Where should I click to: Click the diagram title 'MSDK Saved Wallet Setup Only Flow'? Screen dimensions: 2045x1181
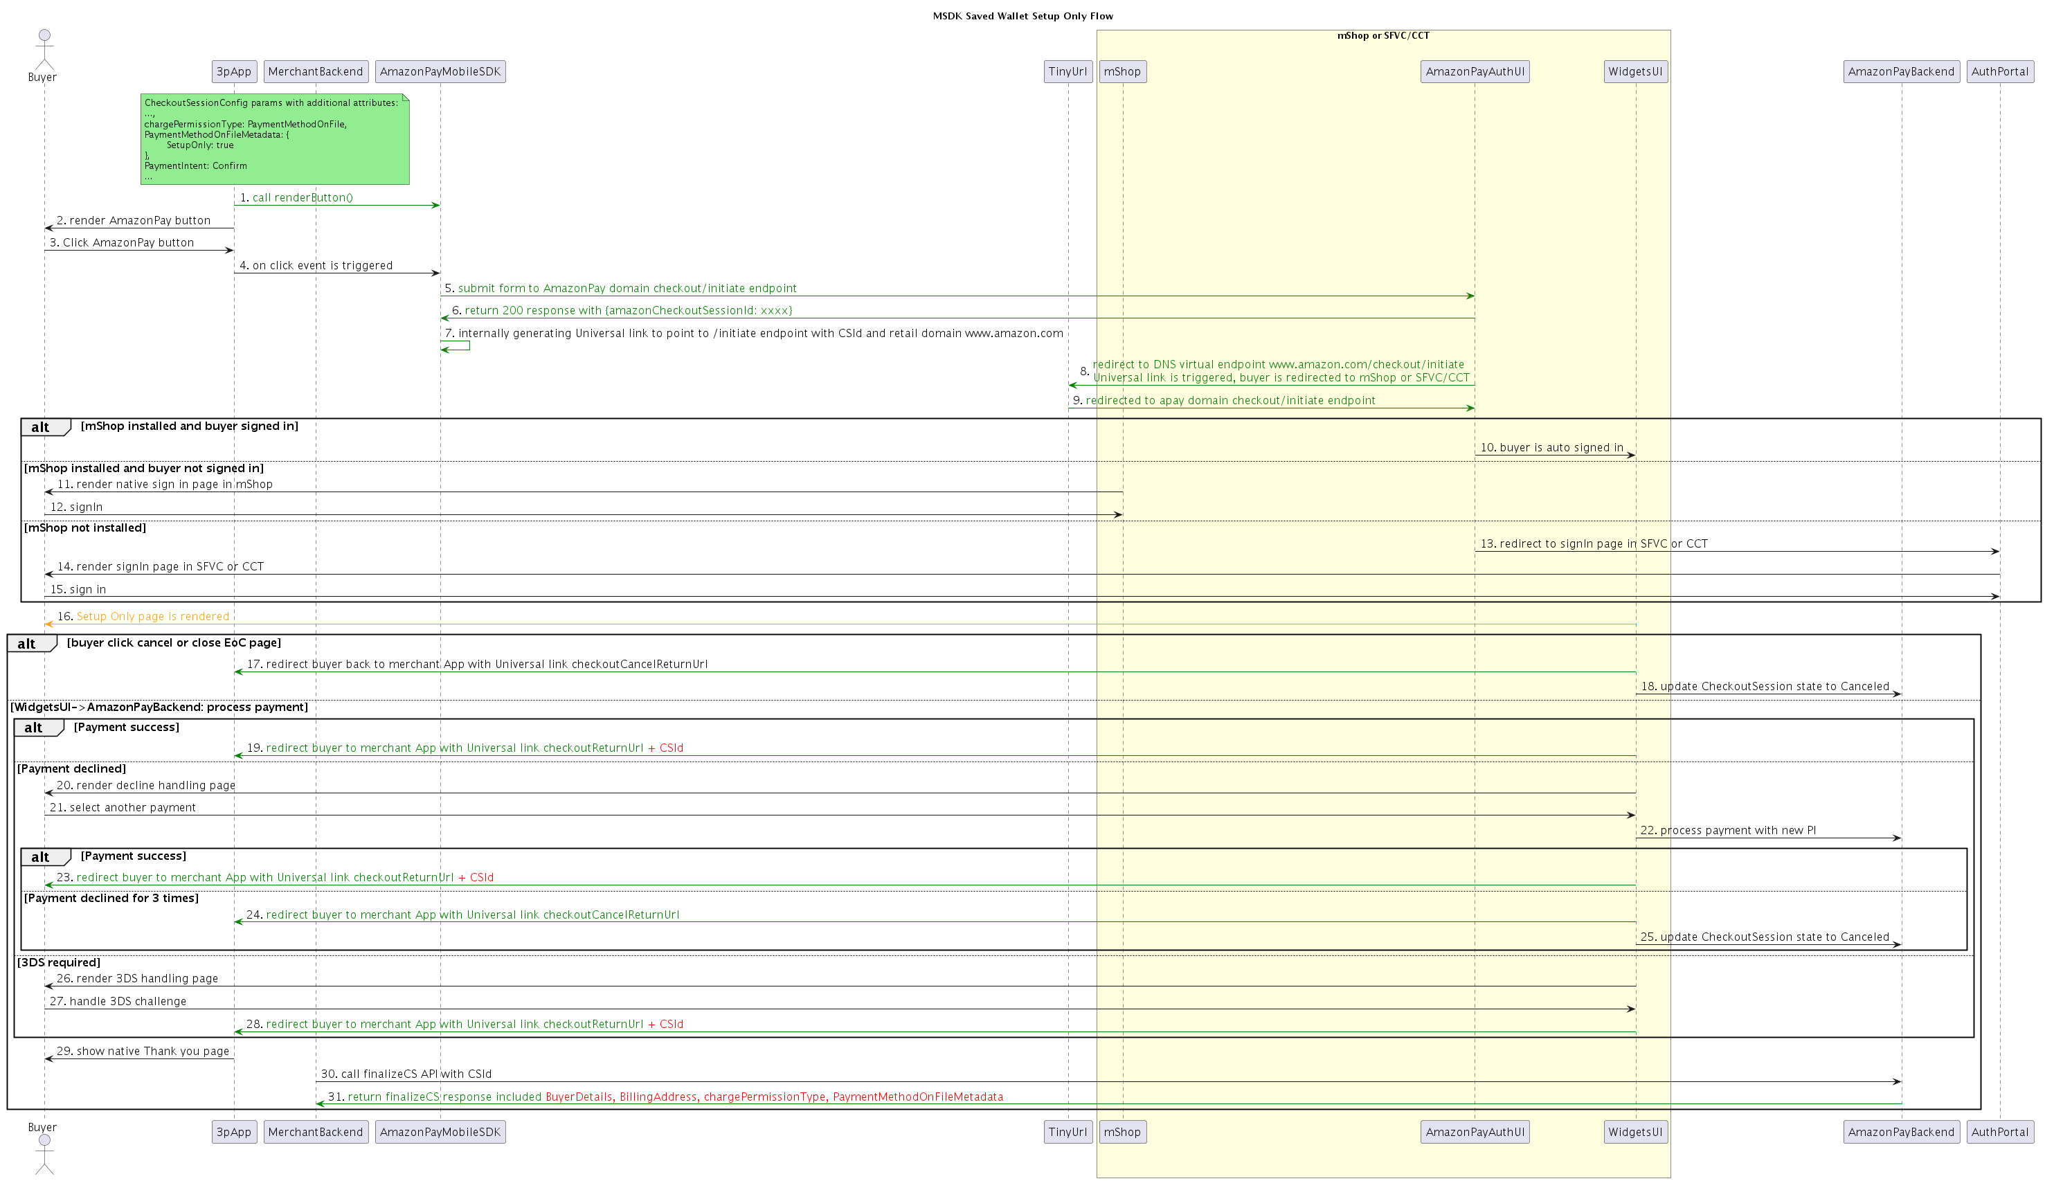[1022, 16]
